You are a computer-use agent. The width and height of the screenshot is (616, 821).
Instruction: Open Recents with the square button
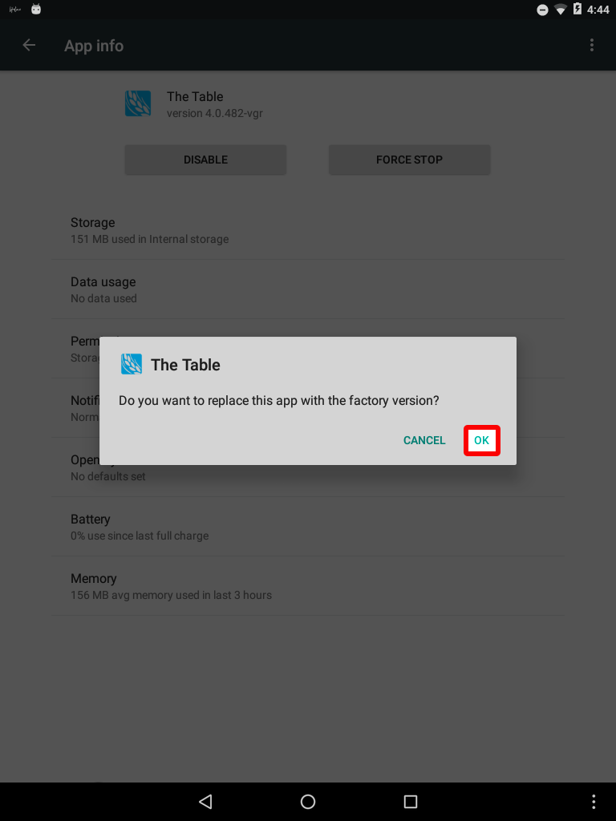411,801
